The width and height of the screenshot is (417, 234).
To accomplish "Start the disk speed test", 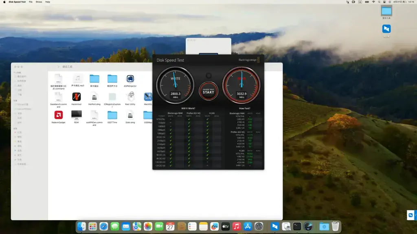I will (x=208, y=91).
